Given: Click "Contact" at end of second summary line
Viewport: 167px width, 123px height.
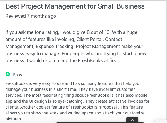Looking at the screenshot, I should [x=114, y=40].
